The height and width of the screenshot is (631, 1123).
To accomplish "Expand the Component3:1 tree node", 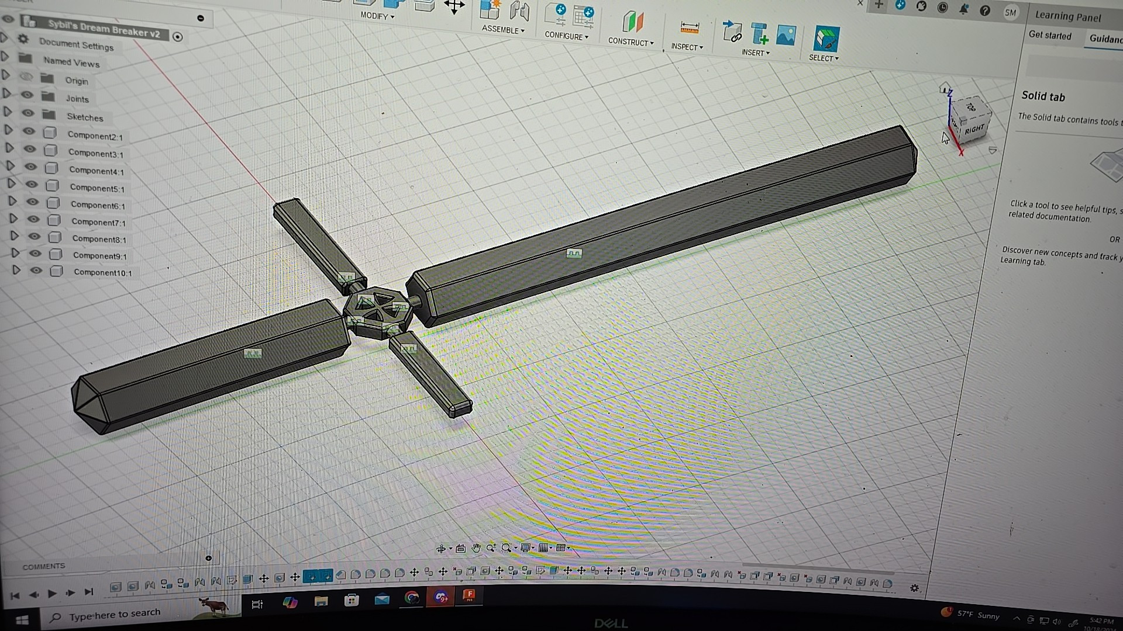I will click(9, 148).
